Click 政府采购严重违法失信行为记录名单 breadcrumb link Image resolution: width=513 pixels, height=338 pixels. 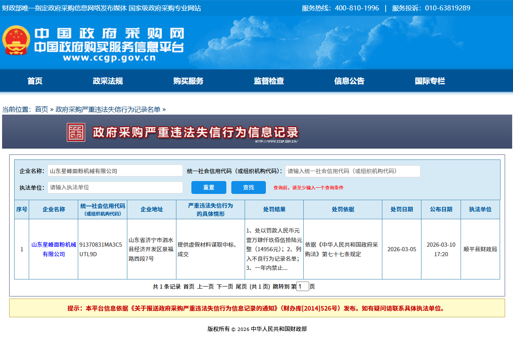pyautogui.click(x=108, y=109)
